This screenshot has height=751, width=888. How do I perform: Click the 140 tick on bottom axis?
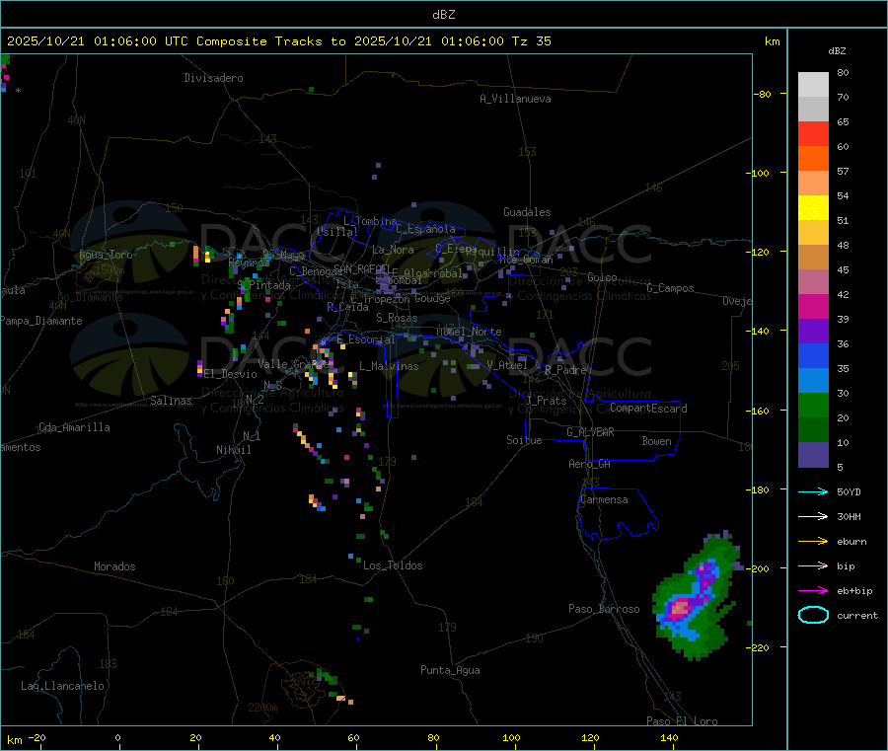[x=669, y=737]
